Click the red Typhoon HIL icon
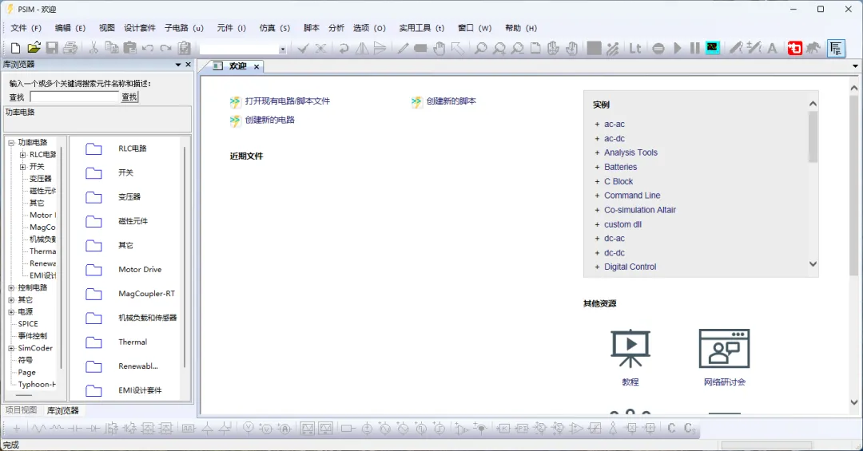Screen dimensions: 863x451 (x=795, y=49)
